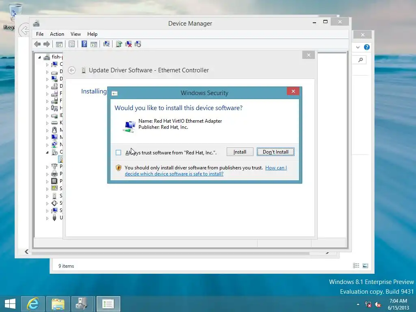Click the blue Help question mark toolbar icon
The image size is (416, 312).
point(84,44)
